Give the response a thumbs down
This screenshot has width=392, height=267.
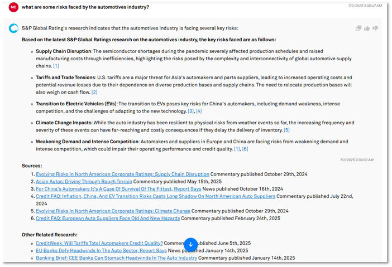tap(375, 28)
